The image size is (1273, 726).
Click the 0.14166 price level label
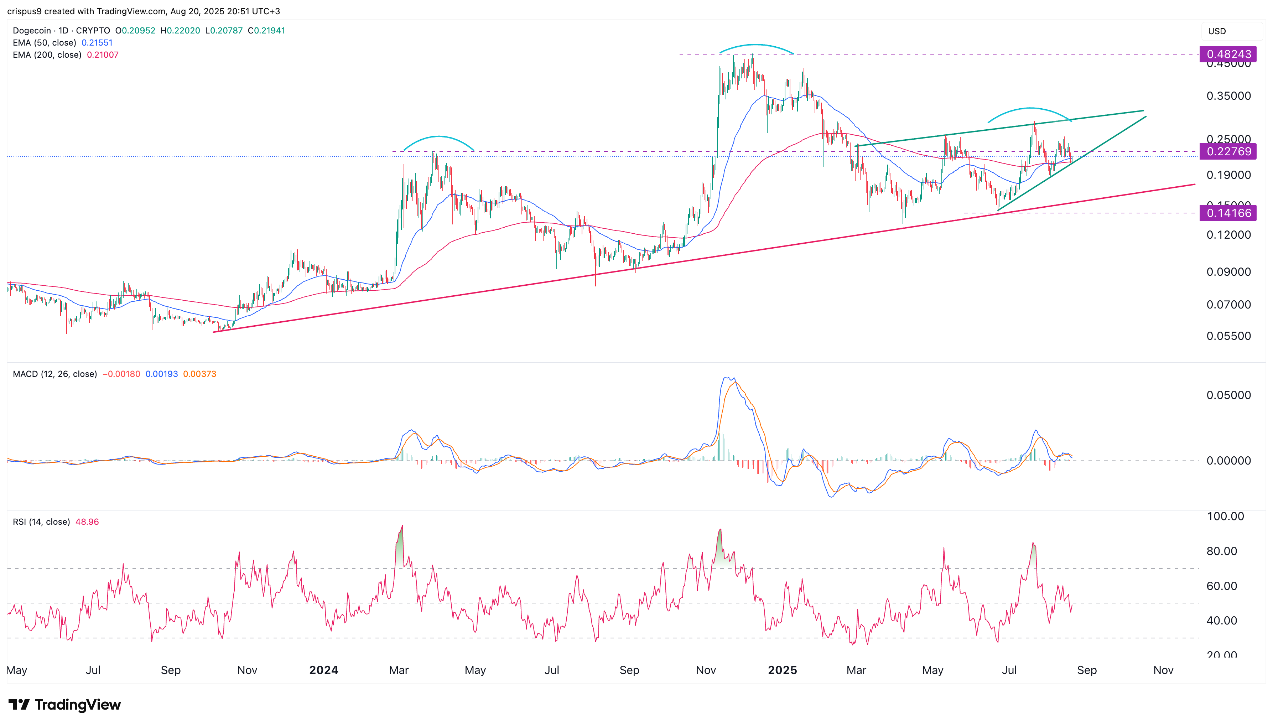click(x=1228, y=213)
